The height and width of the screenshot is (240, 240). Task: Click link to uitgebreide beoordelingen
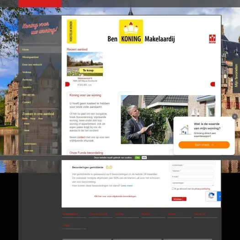coord(115,197)
